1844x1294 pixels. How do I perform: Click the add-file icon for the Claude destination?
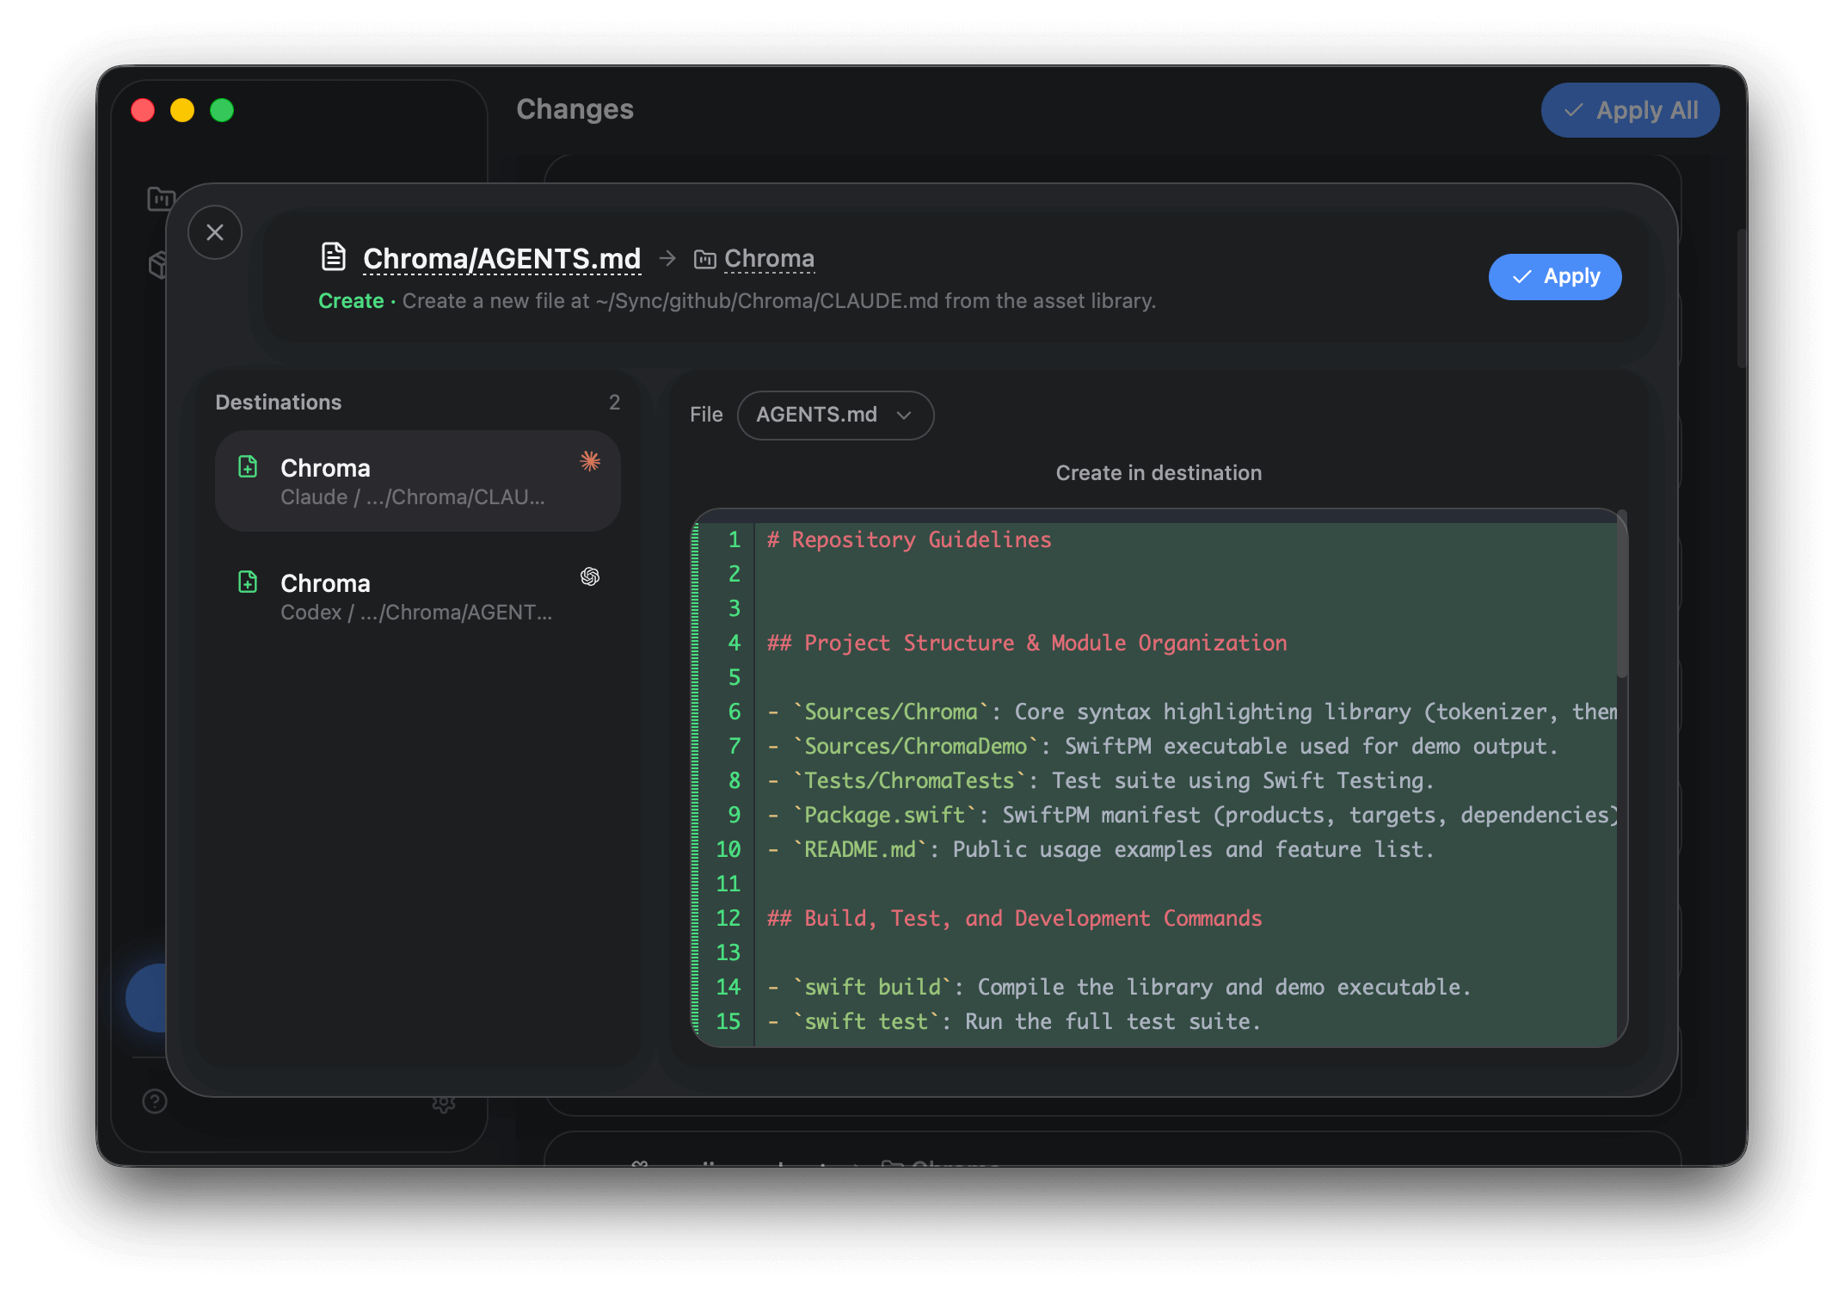coord(248,467)
